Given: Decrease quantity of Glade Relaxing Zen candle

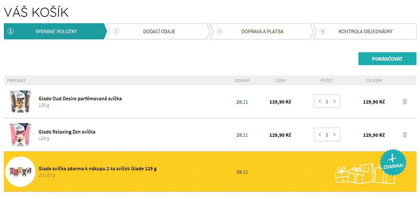Looking at the screenshot, I should click(320, 134).
